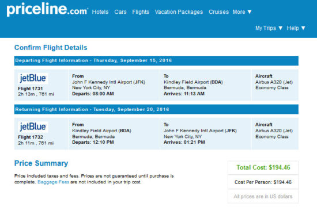Image resolution: width=317 pixels, height=207 pixels.
Task: Click the Price Summary heading
Action: click(41, 163)
